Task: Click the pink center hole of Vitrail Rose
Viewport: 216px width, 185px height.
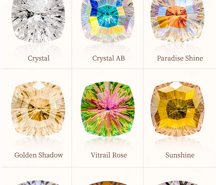Action: 108,109
